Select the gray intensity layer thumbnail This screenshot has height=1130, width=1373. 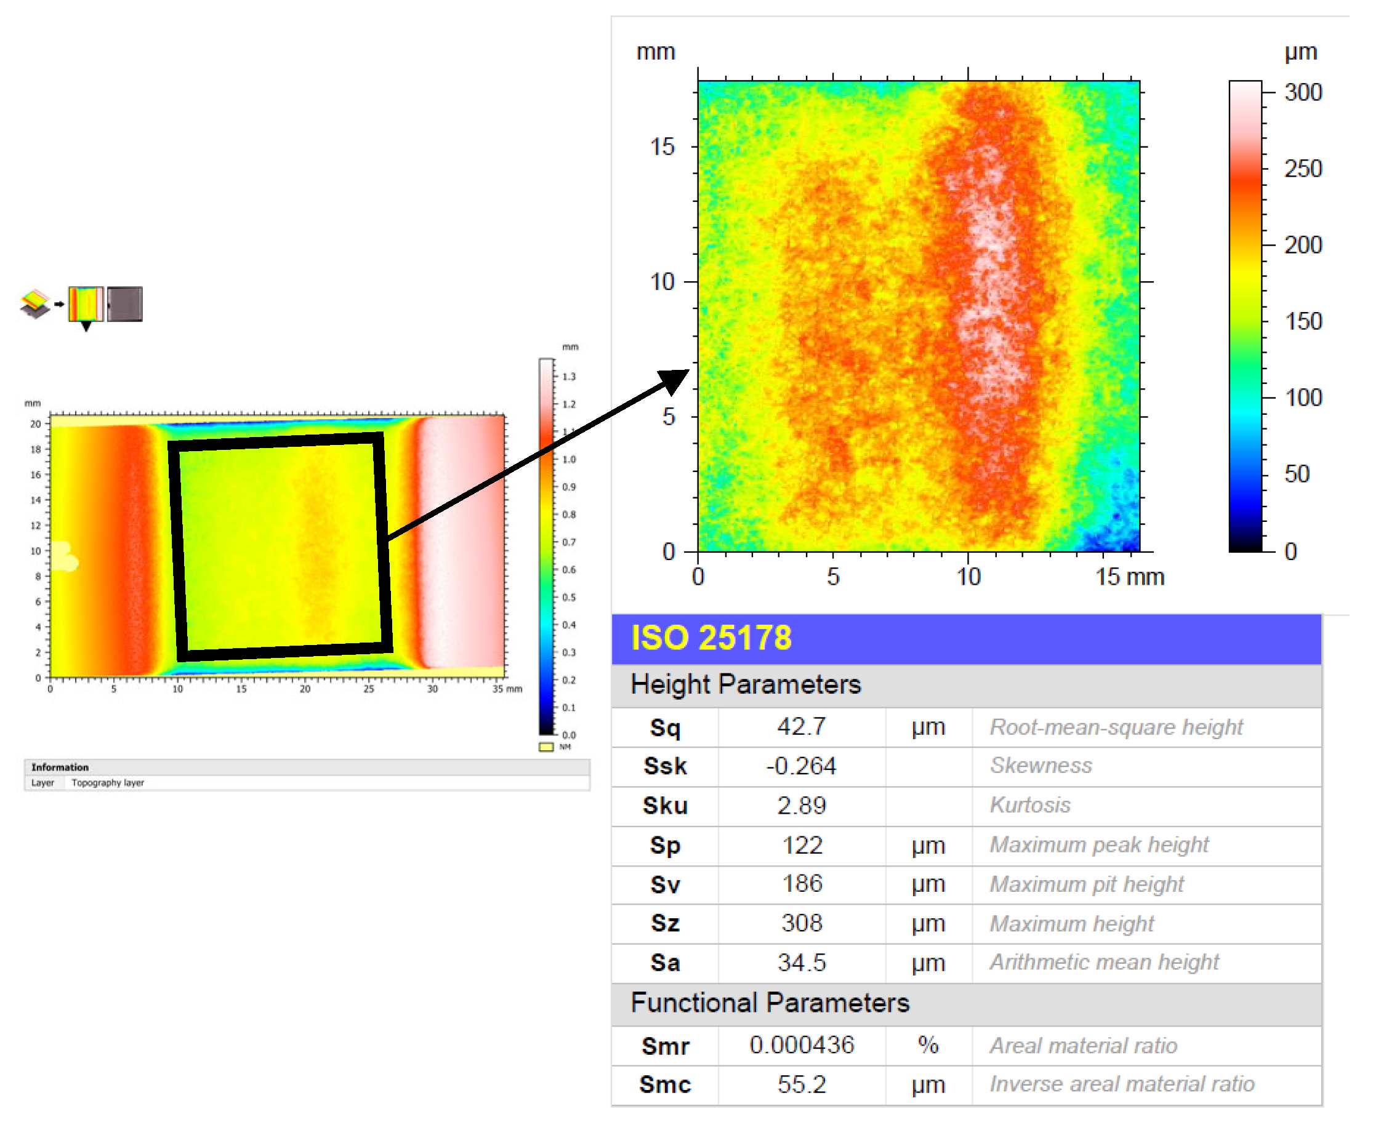[125, 304]
